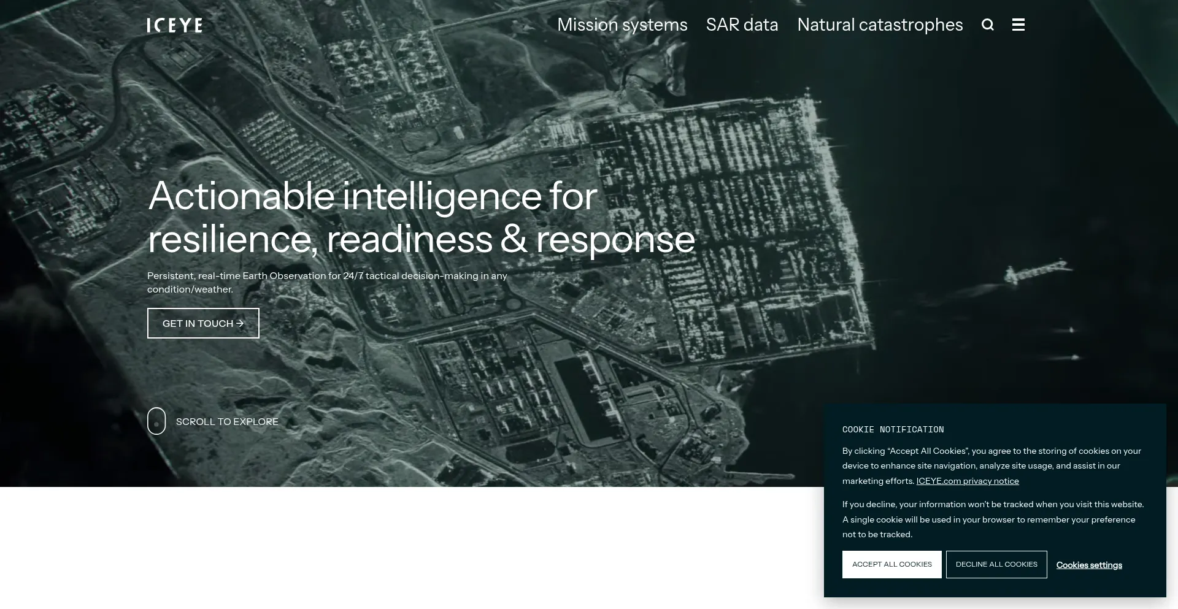
Task: Click the Cookie Notification heading
Action: [x=893, y=429]
